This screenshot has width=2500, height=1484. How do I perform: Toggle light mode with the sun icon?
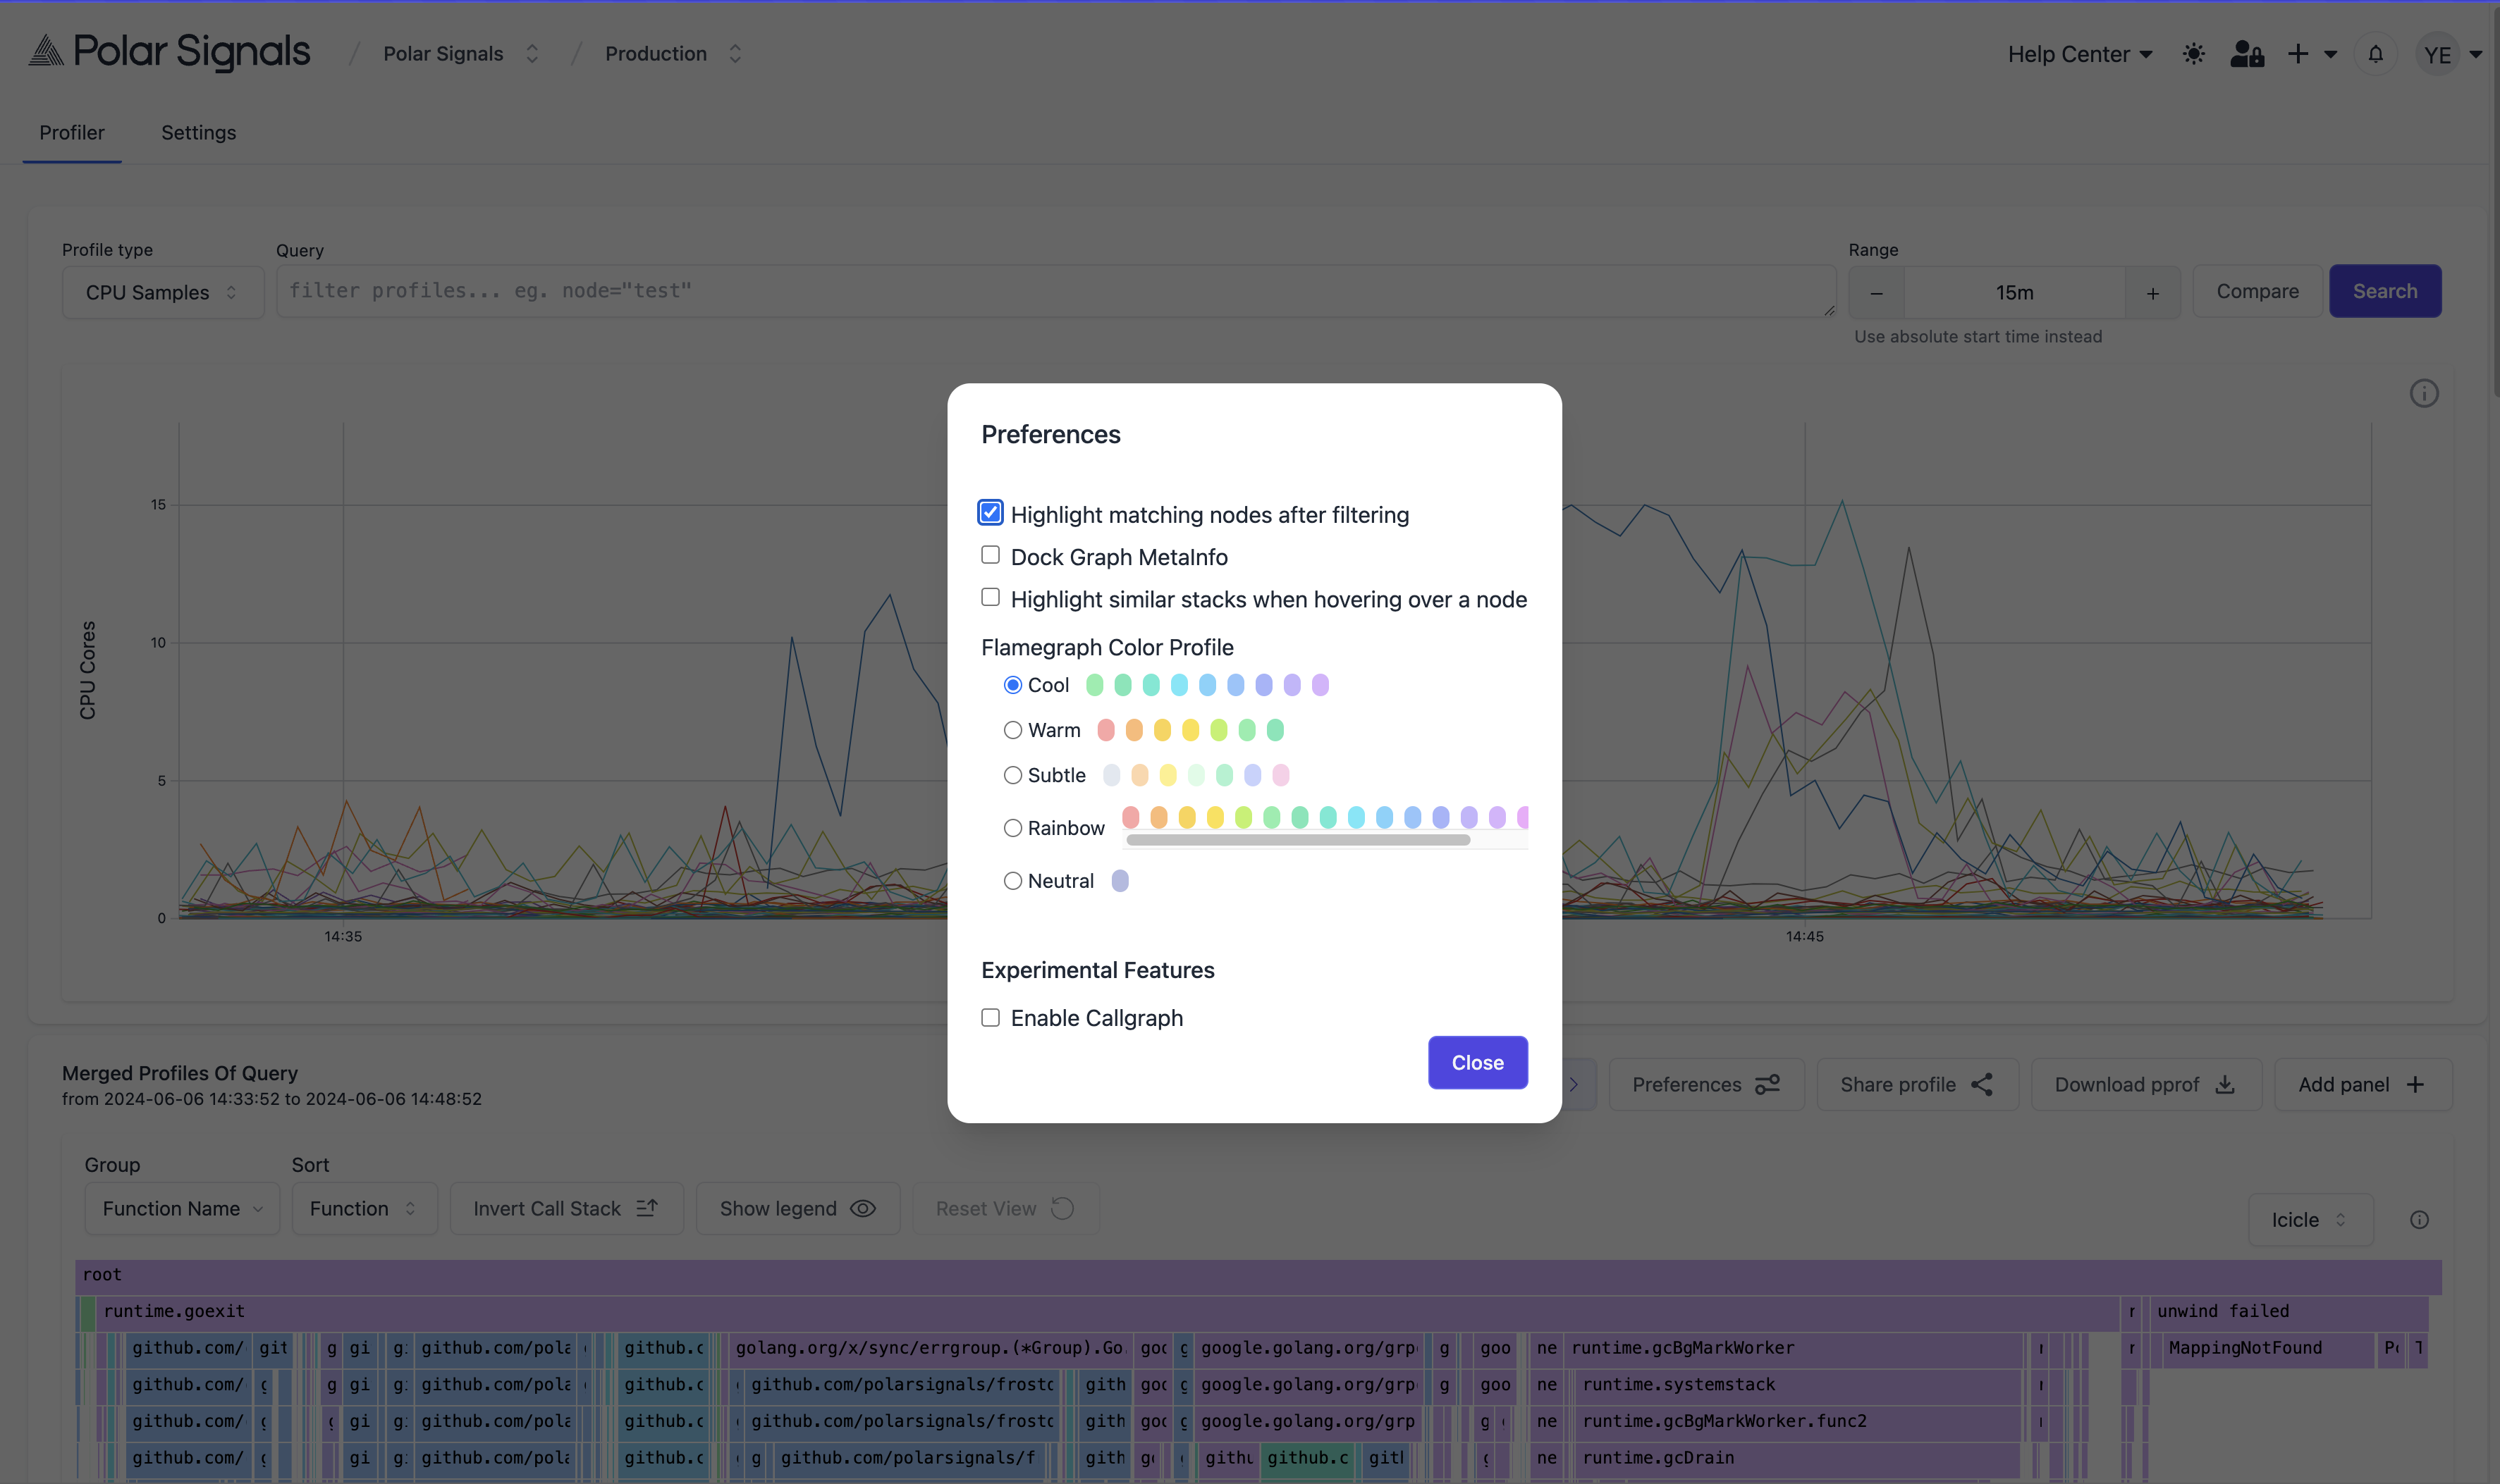tap(2193, 54)
